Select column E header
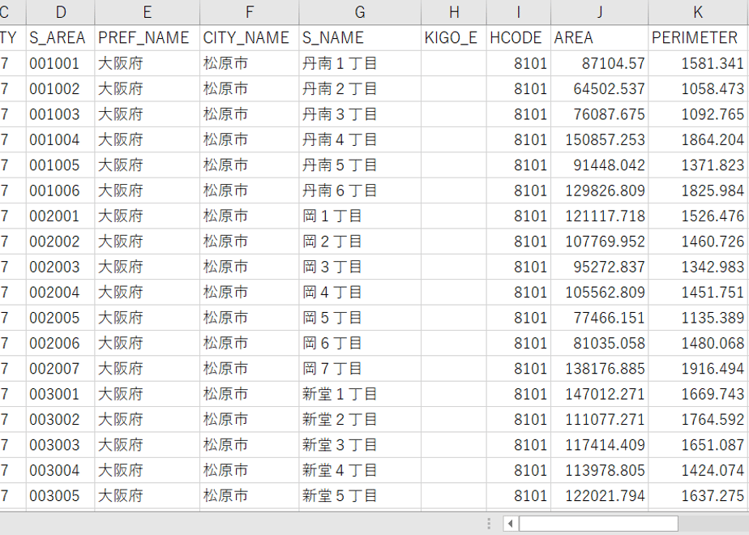This screenshot has width=749, height=535. pos(148,12)
